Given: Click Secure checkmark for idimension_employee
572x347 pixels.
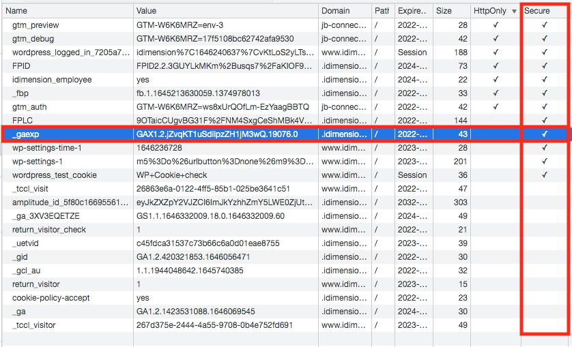Looking at the screenshot, I should tap(545, 80).
